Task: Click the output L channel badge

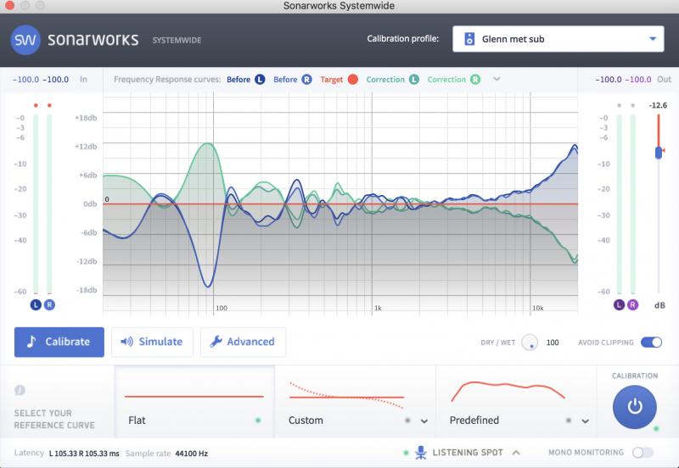Action: tap(620, 305)
